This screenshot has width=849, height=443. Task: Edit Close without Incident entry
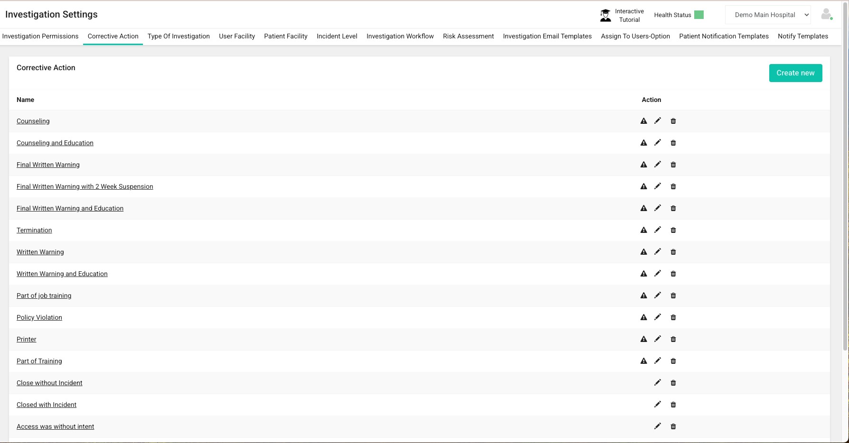tap(658, 383)
